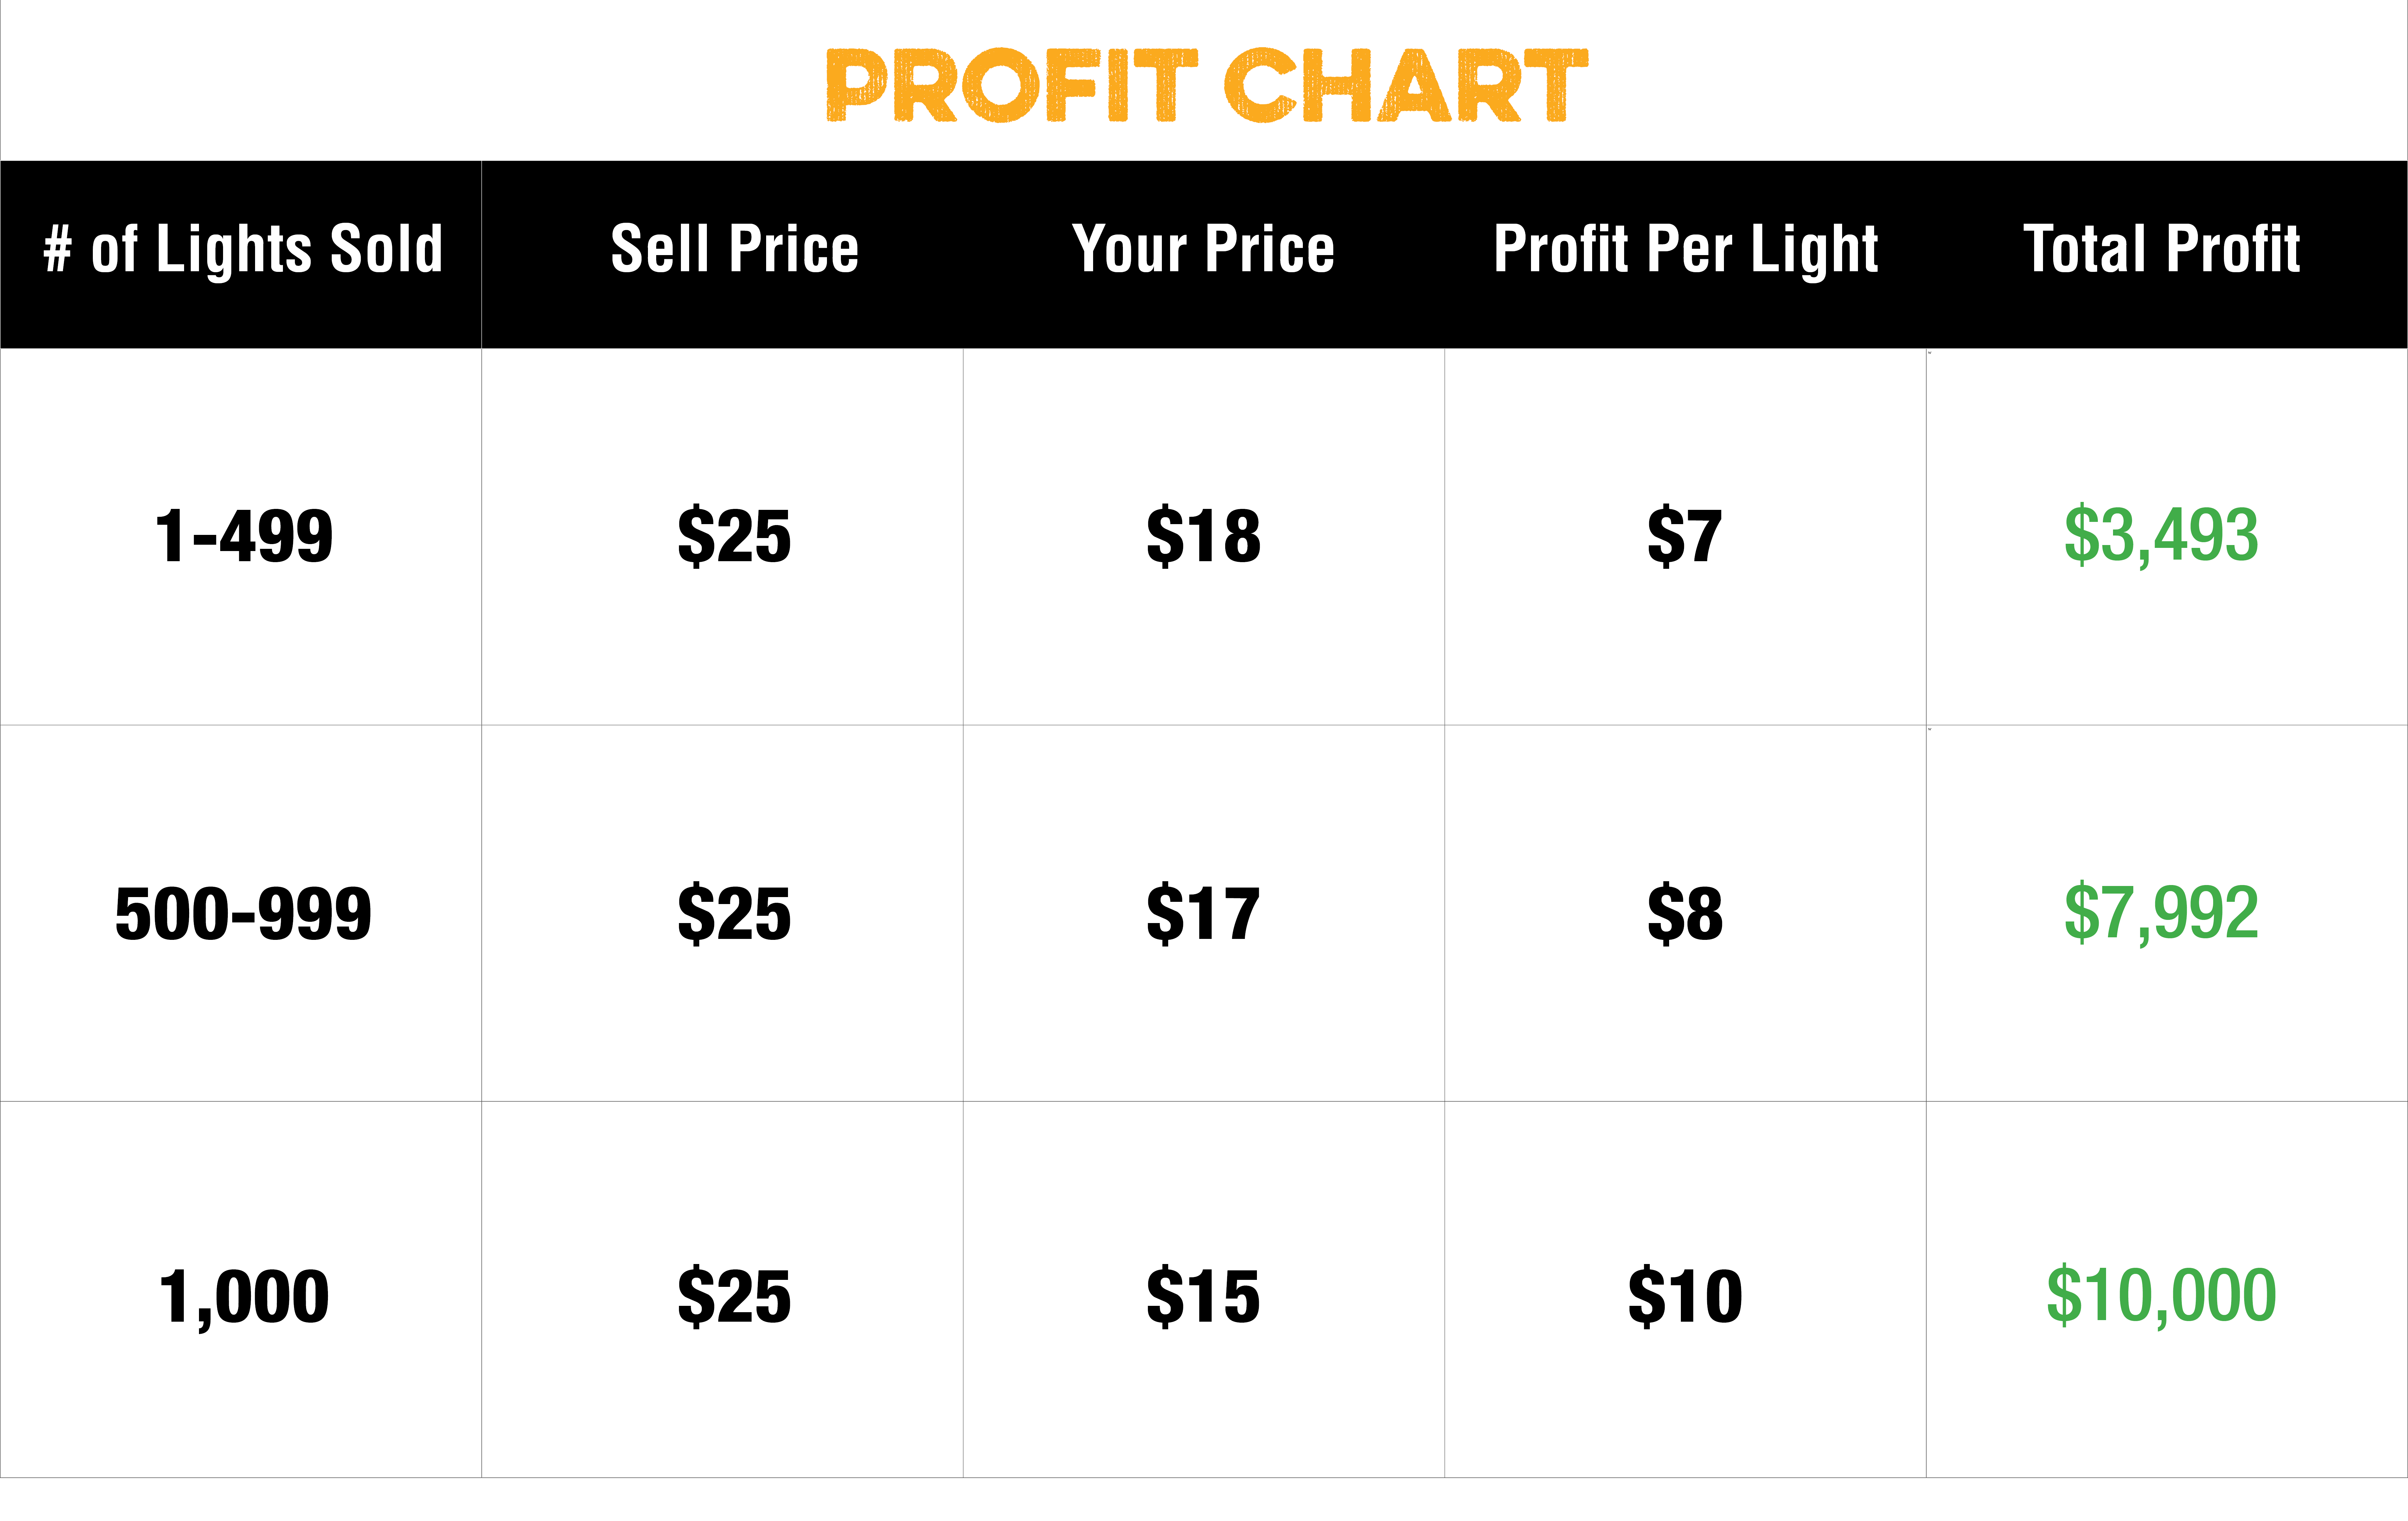
Task: Select the 1,000 lights row label
Action: point(243,1297)
